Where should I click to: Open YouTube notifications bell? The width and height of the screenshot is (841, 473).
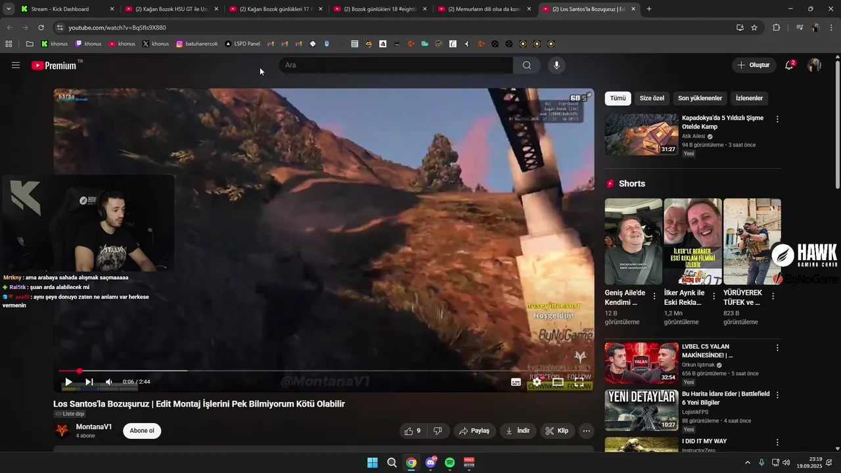click(790, 65)
